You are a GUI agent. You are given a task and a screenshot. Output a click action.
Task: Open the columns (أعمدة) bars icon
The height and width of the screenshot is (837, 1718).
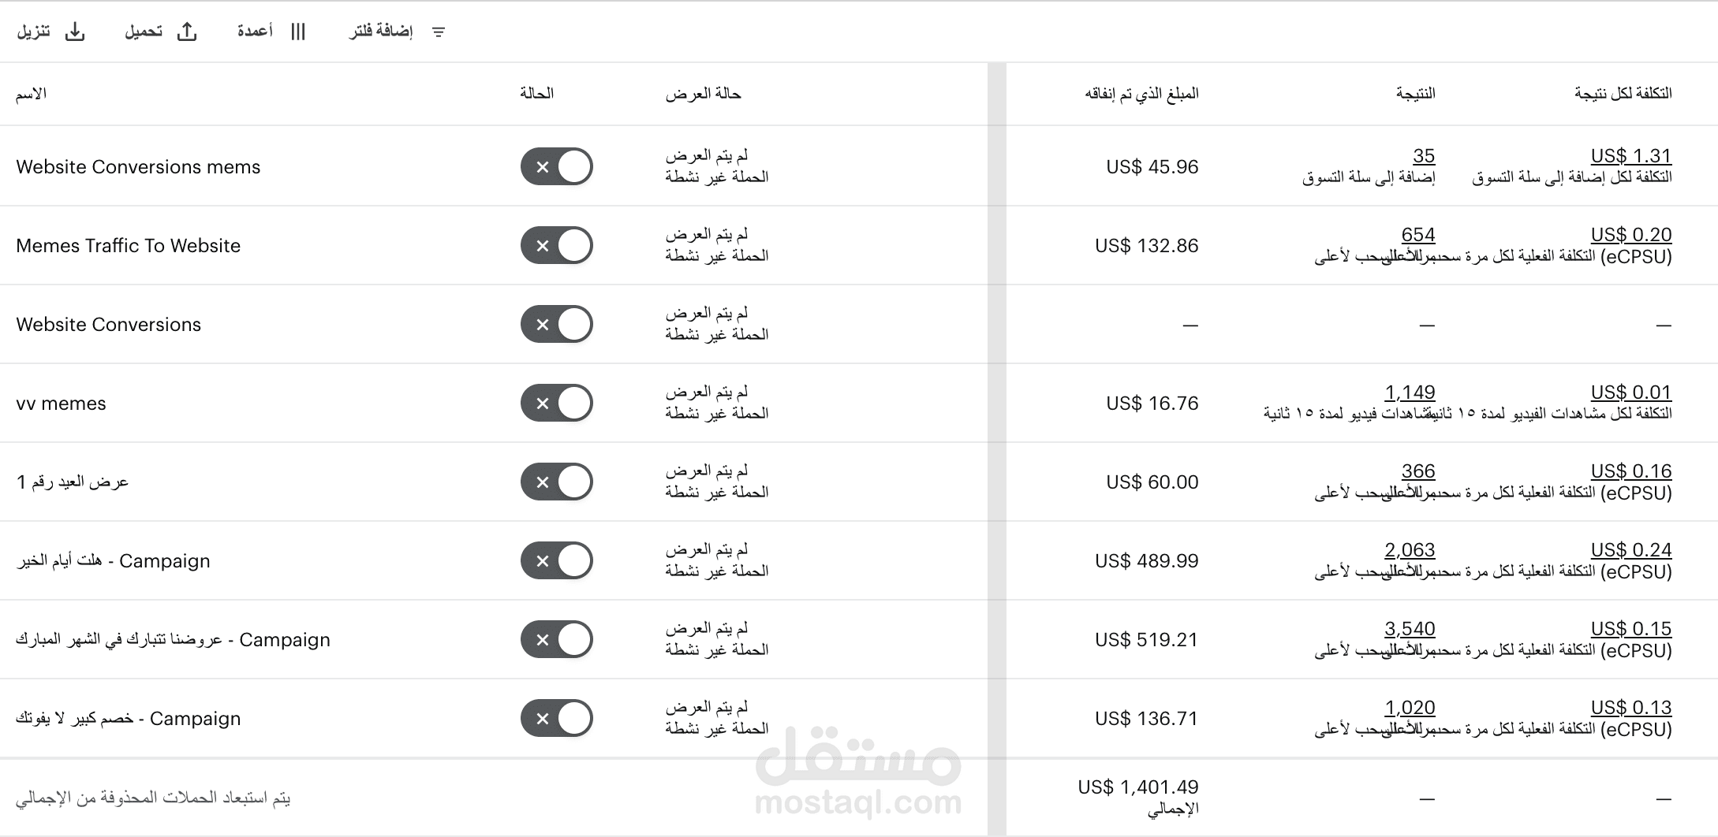click(x=297, y=32)
